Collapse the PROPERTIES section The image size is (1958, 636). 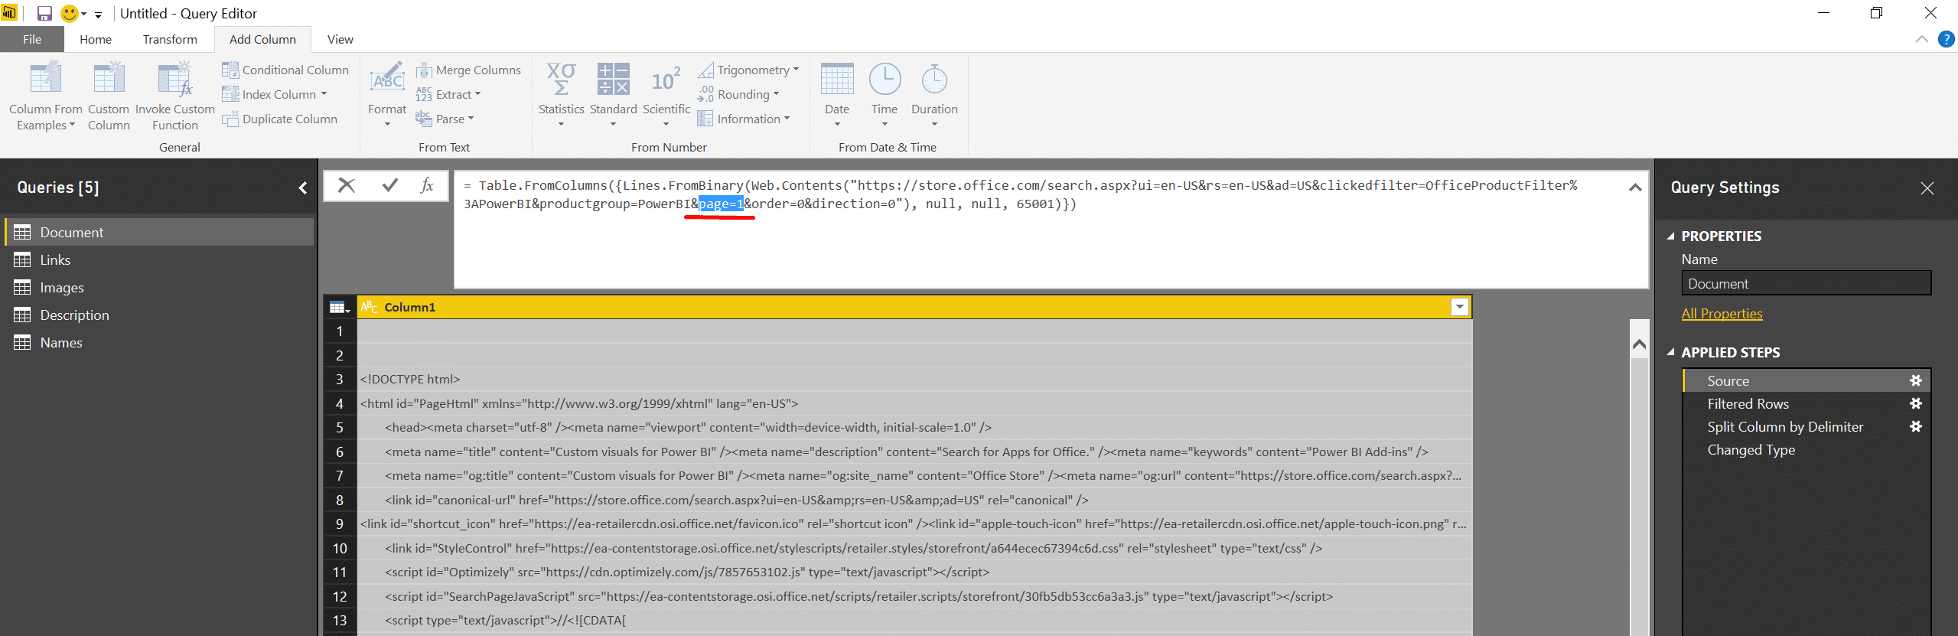pos(1671,236)
